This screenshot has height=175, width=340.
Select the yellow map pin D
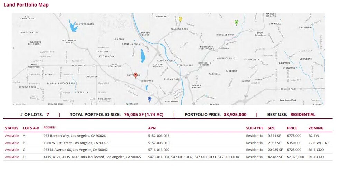pyautogui.click(x=180, y=19)
